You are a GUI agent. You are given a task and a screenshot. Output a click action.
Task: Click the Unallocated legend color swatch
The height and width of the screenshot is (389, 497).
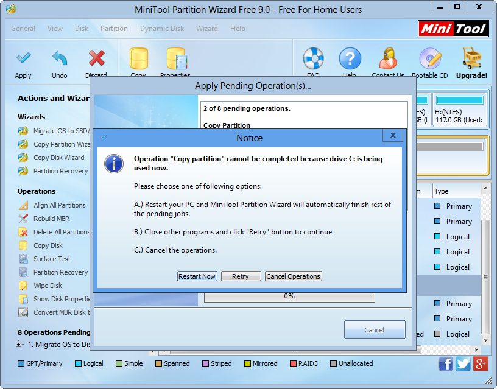(x=333, y=363)
